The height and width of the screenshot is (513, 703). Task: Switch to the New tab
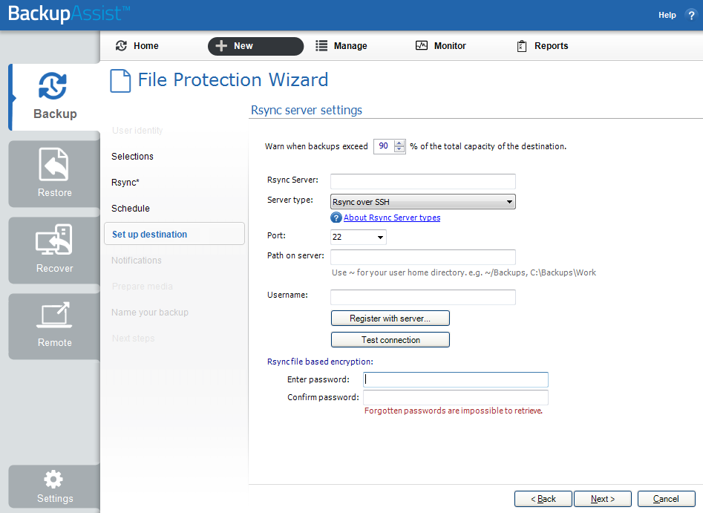point(255,46)
